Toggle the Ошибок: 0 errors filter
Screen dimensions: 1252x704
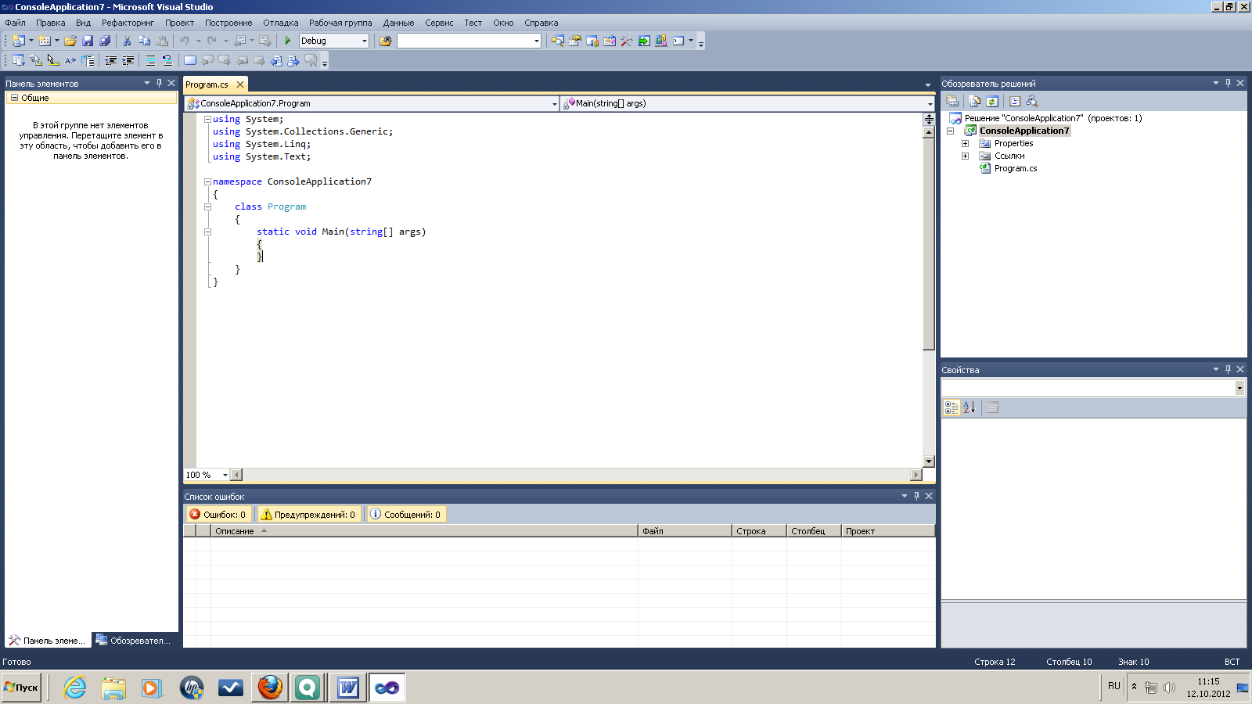(x=218, y=514)
